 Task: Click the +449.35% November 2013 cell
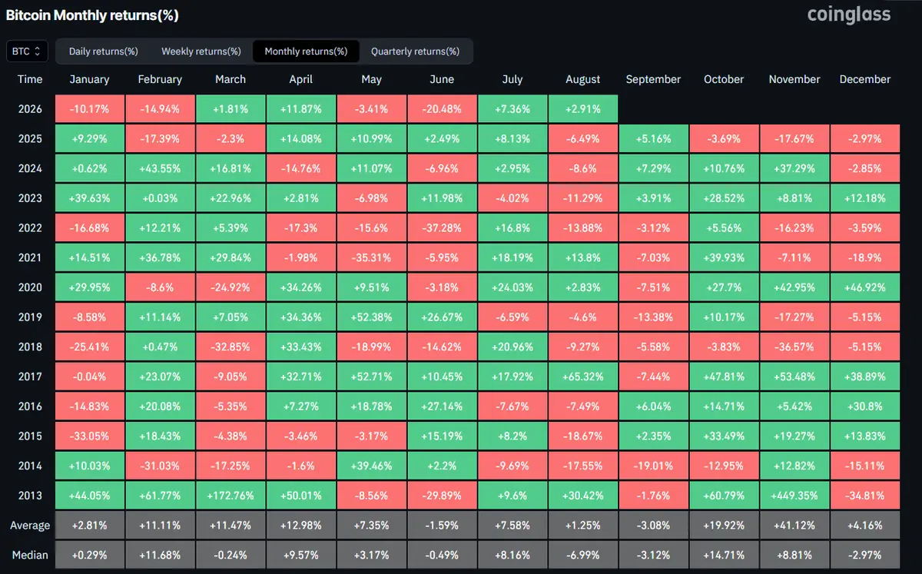click(794, 496)
